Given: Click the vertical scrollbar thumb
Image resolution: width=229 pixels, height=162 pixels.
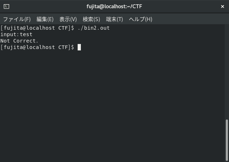Looking at the screenshot, I should [x=226, y=139].
